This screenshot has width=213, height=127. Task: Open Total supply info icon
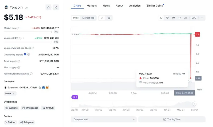tap(19, 61)
